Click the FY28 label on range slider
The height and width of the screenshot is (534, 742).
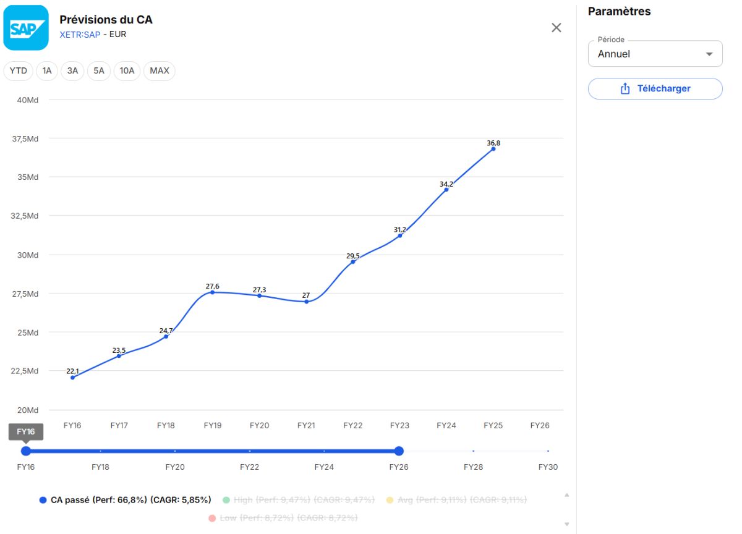click(473, 467)
